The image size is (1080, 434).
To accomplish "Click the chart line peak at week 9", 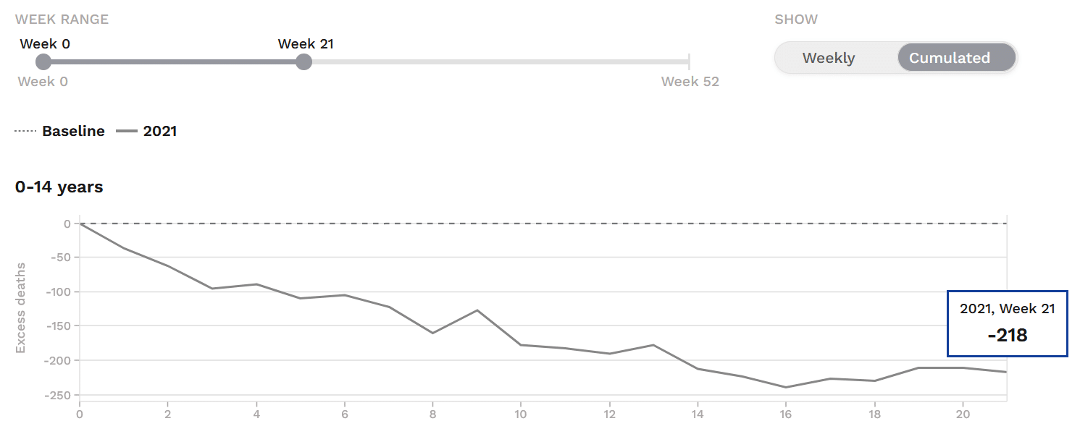I will coord(477,310).
